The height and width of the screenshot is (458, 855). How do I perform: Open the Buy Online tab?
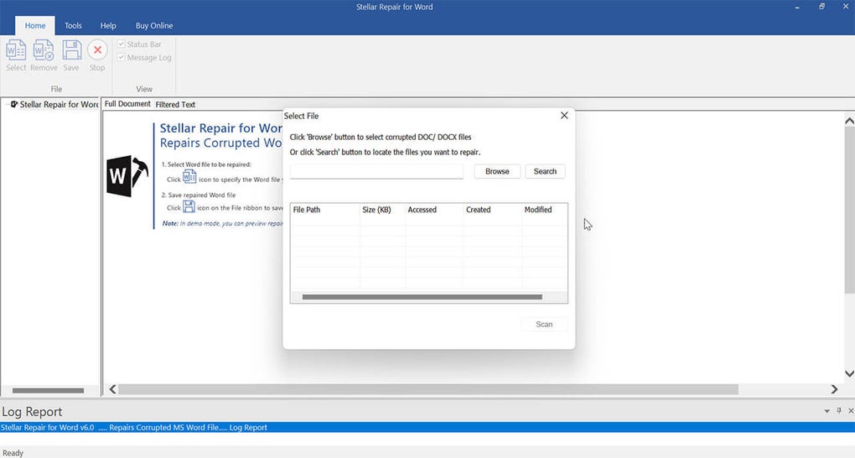[154, 26]
